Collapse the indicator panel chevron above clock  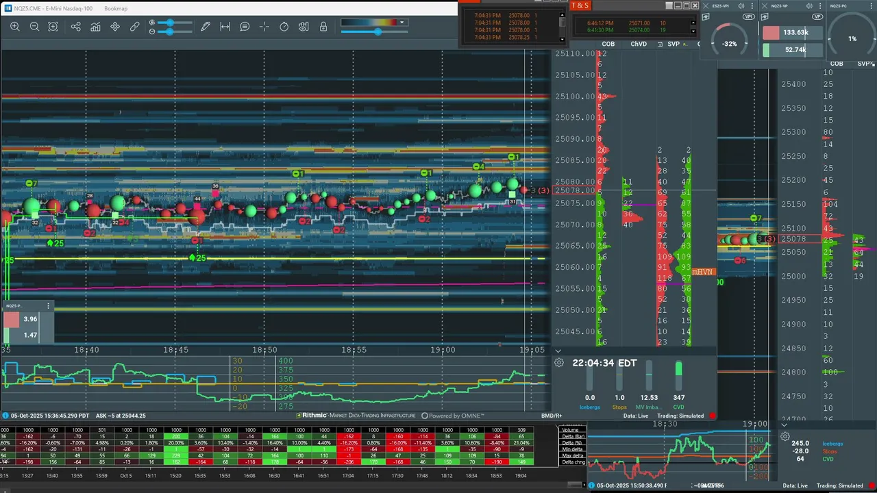click(x=558, y=351)
